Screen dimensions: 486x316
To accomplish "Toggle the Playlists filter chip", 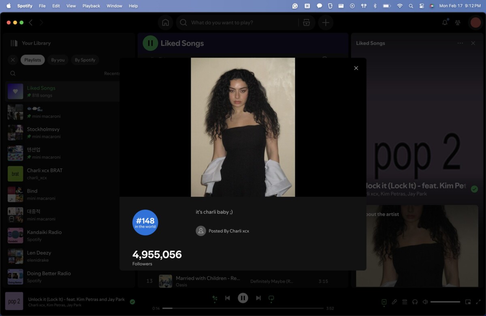I will point(32,60).
